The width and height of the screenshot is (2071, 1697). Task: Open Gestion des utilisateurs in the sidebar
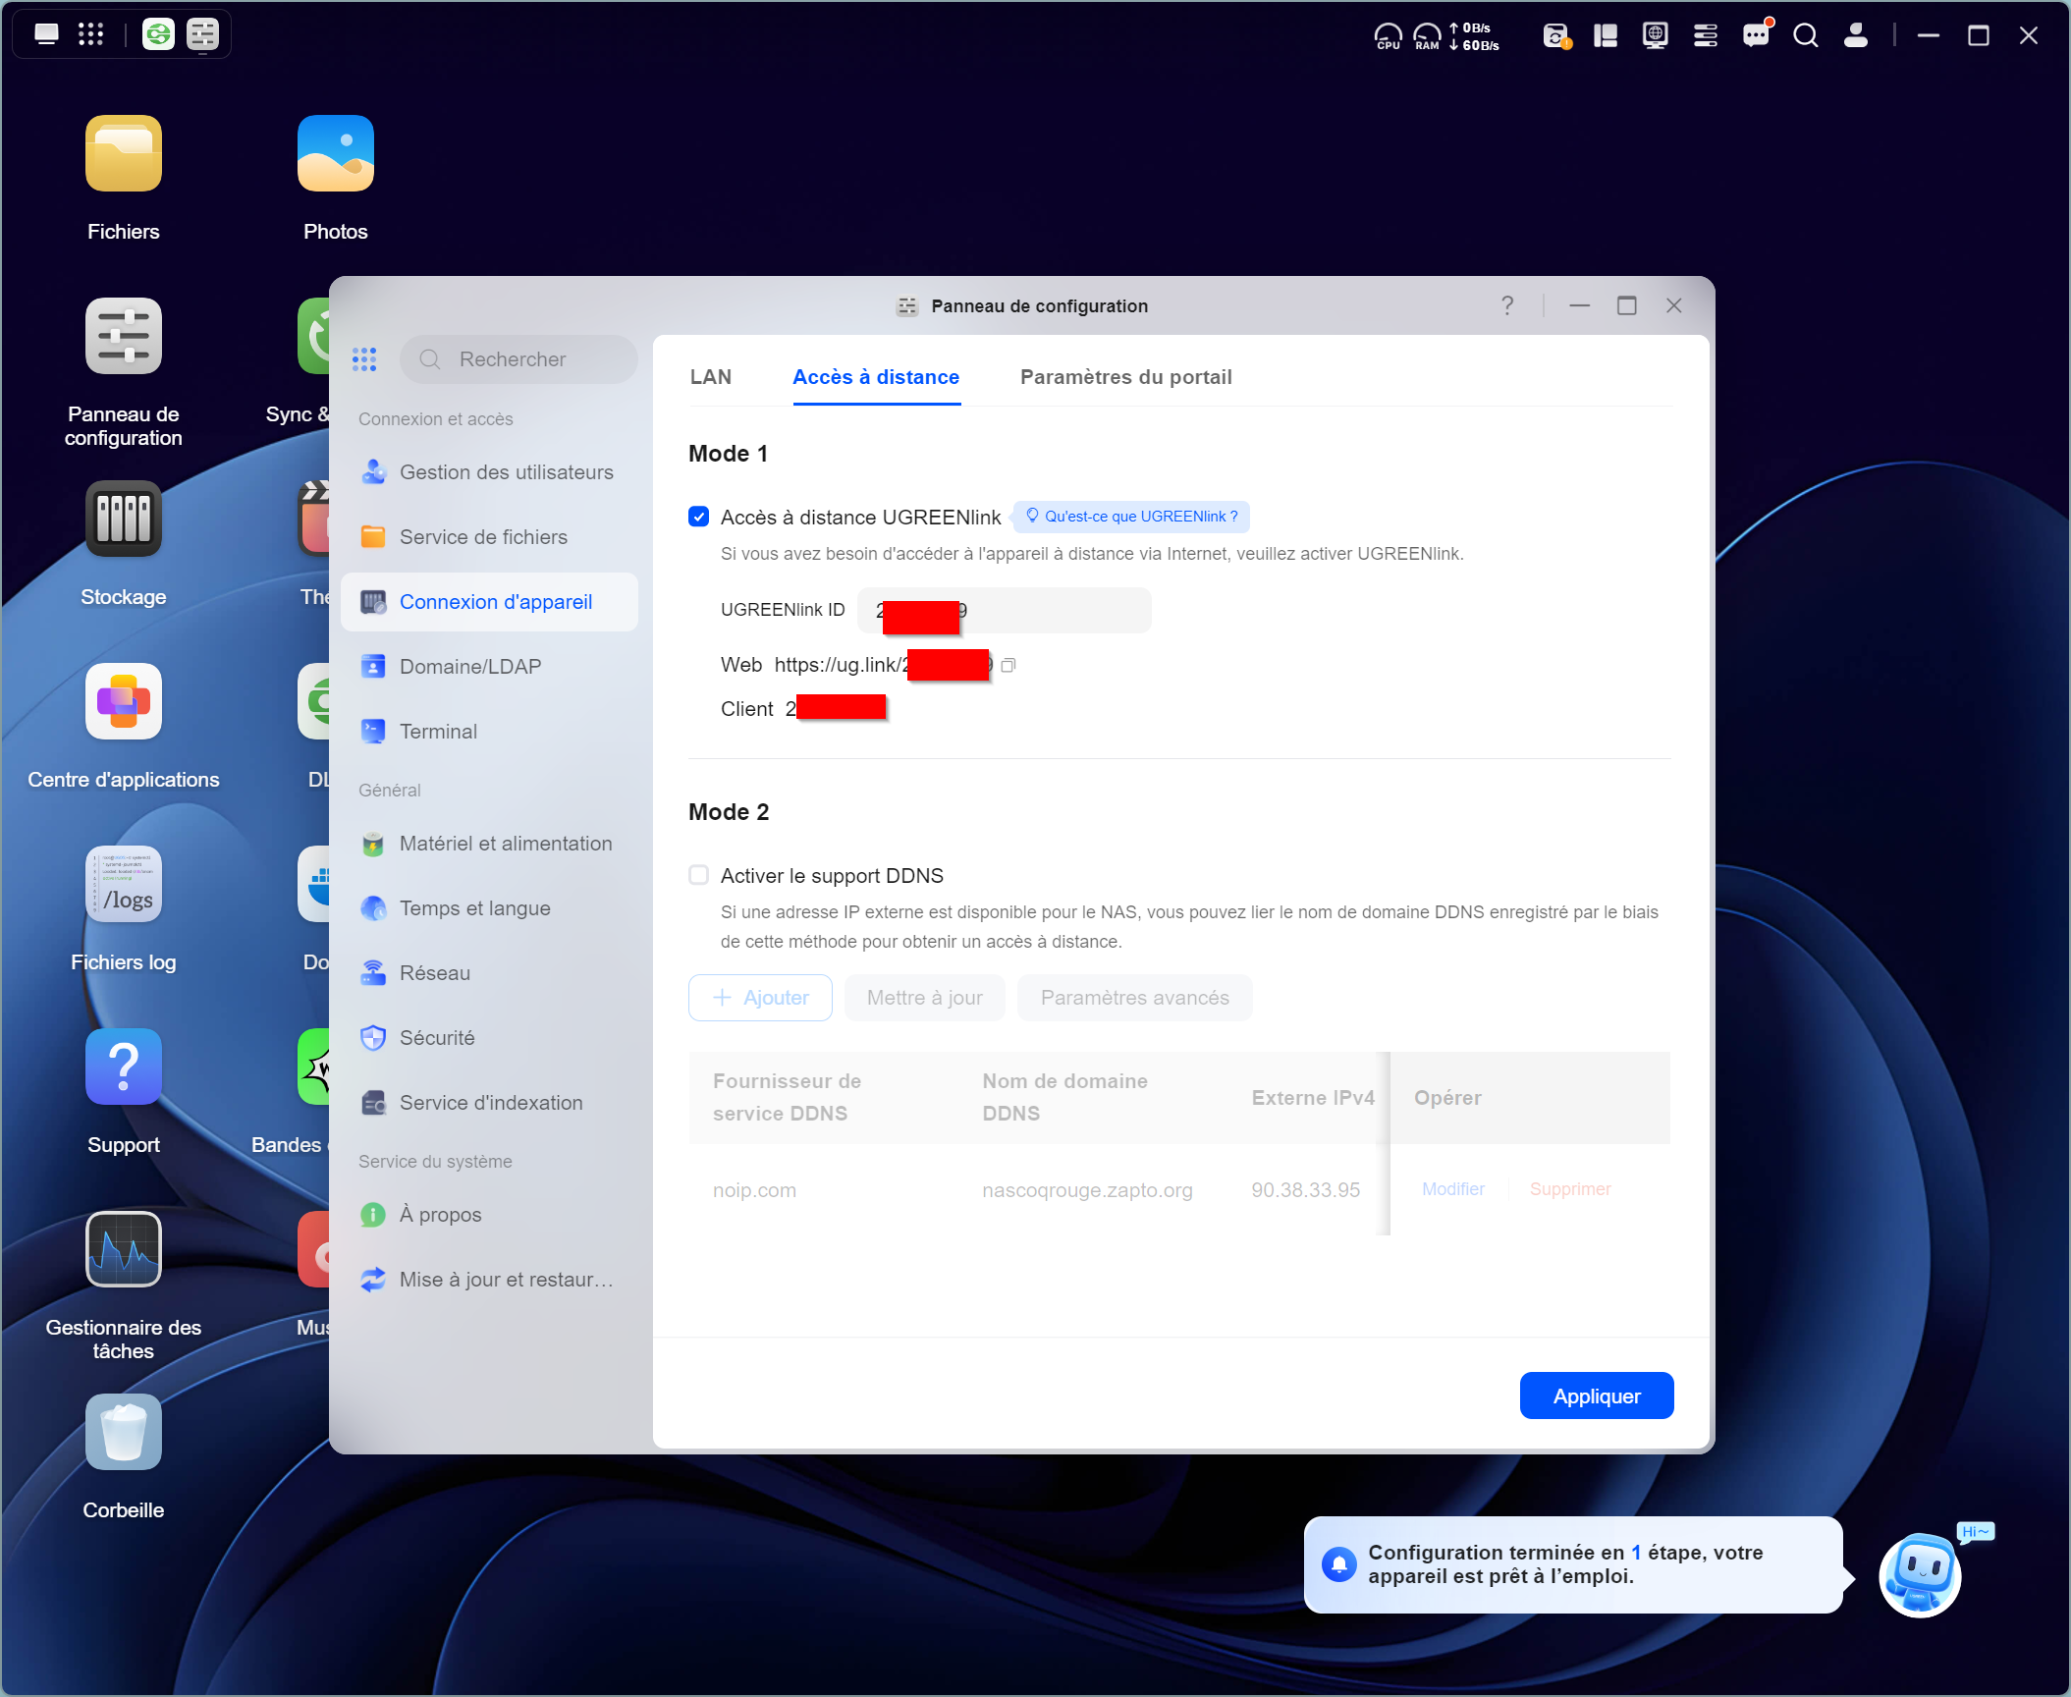(x=489, y=472)
